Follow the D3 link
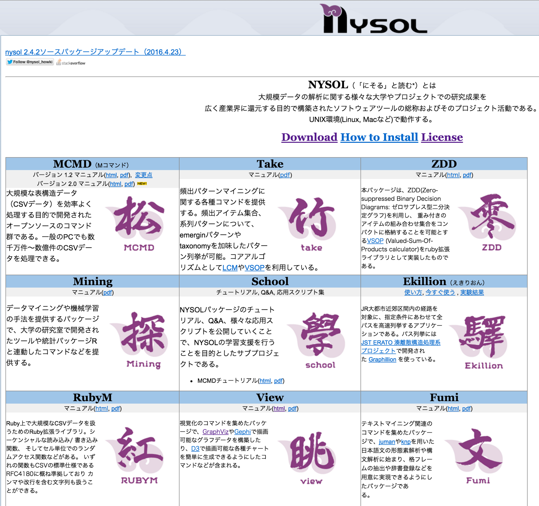 [195, 449]
